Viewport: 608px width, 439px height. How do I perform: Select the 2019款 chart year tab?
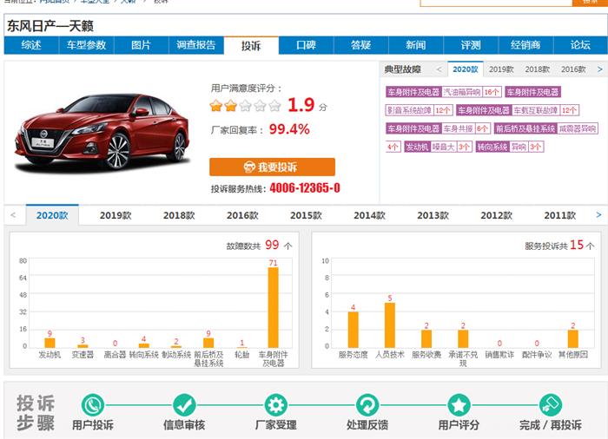point(116,215)
